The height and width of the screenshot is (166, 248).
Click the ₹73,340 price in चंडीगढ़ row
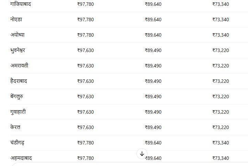pos(221,143)
